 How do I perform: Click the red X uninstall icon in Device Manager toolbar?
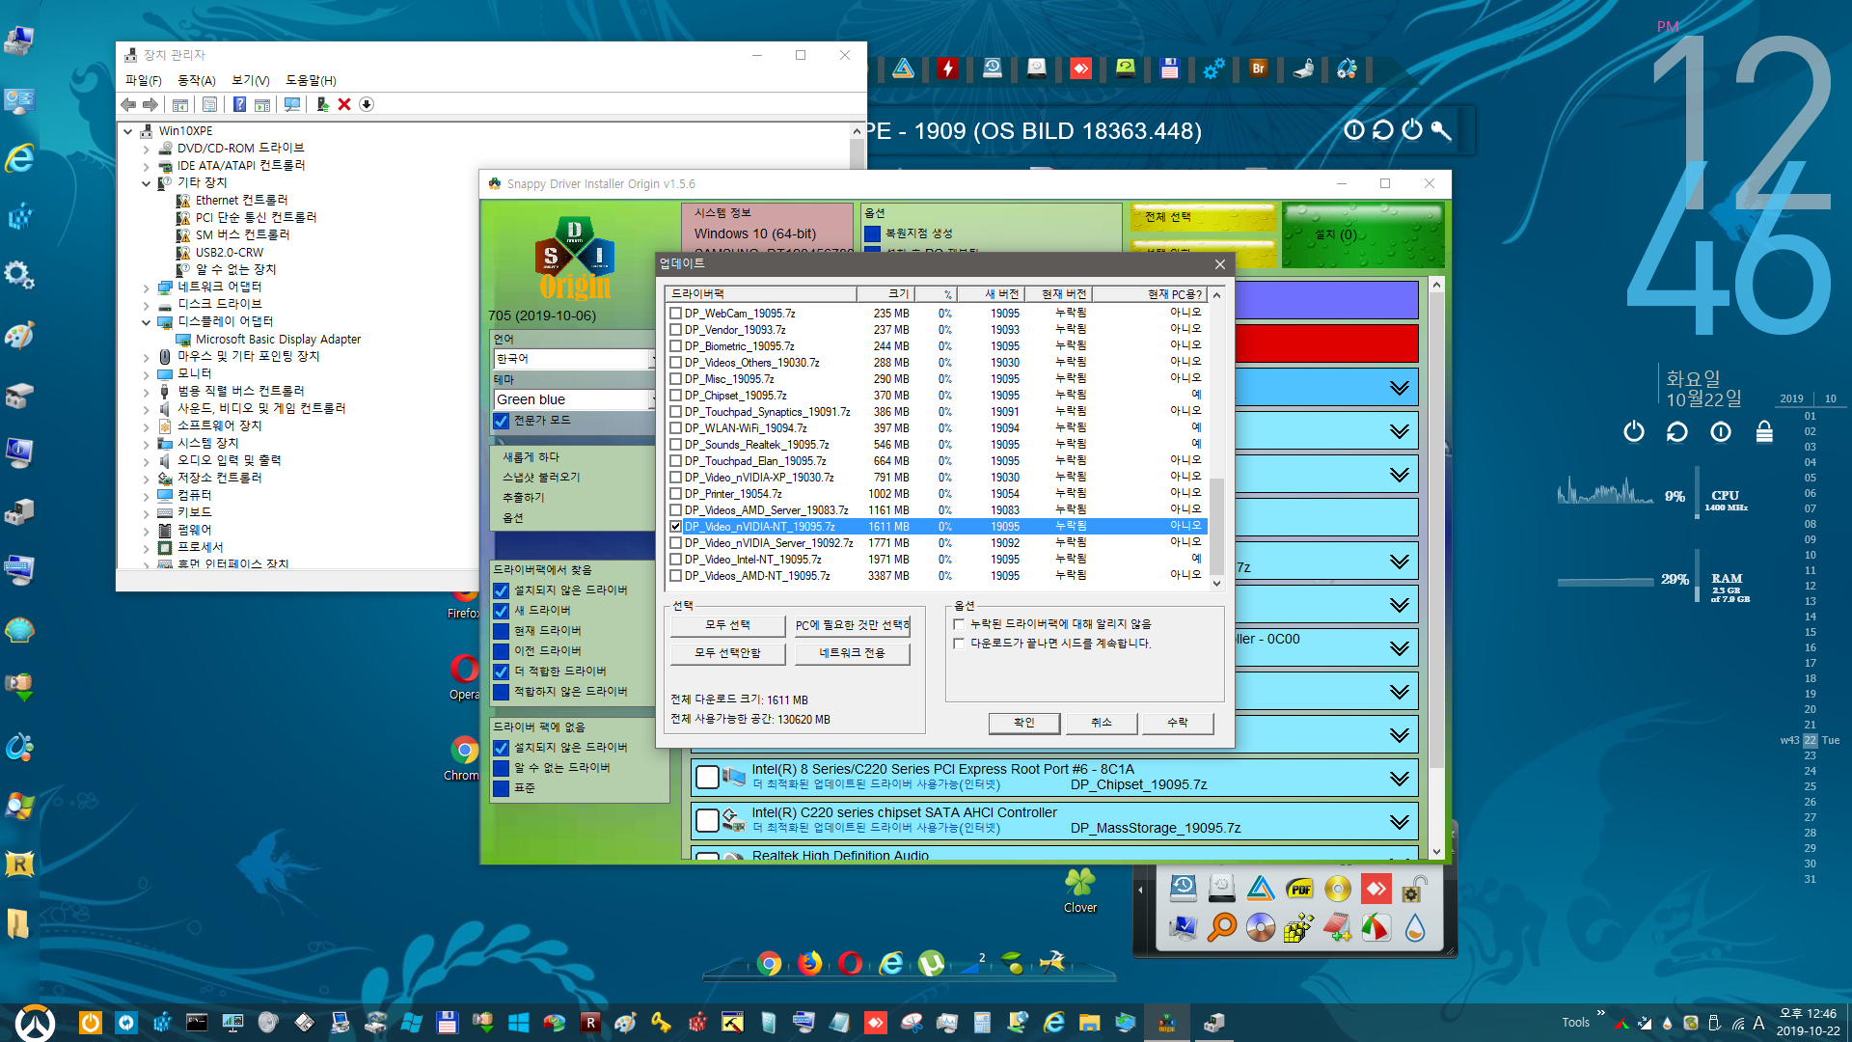344,104
